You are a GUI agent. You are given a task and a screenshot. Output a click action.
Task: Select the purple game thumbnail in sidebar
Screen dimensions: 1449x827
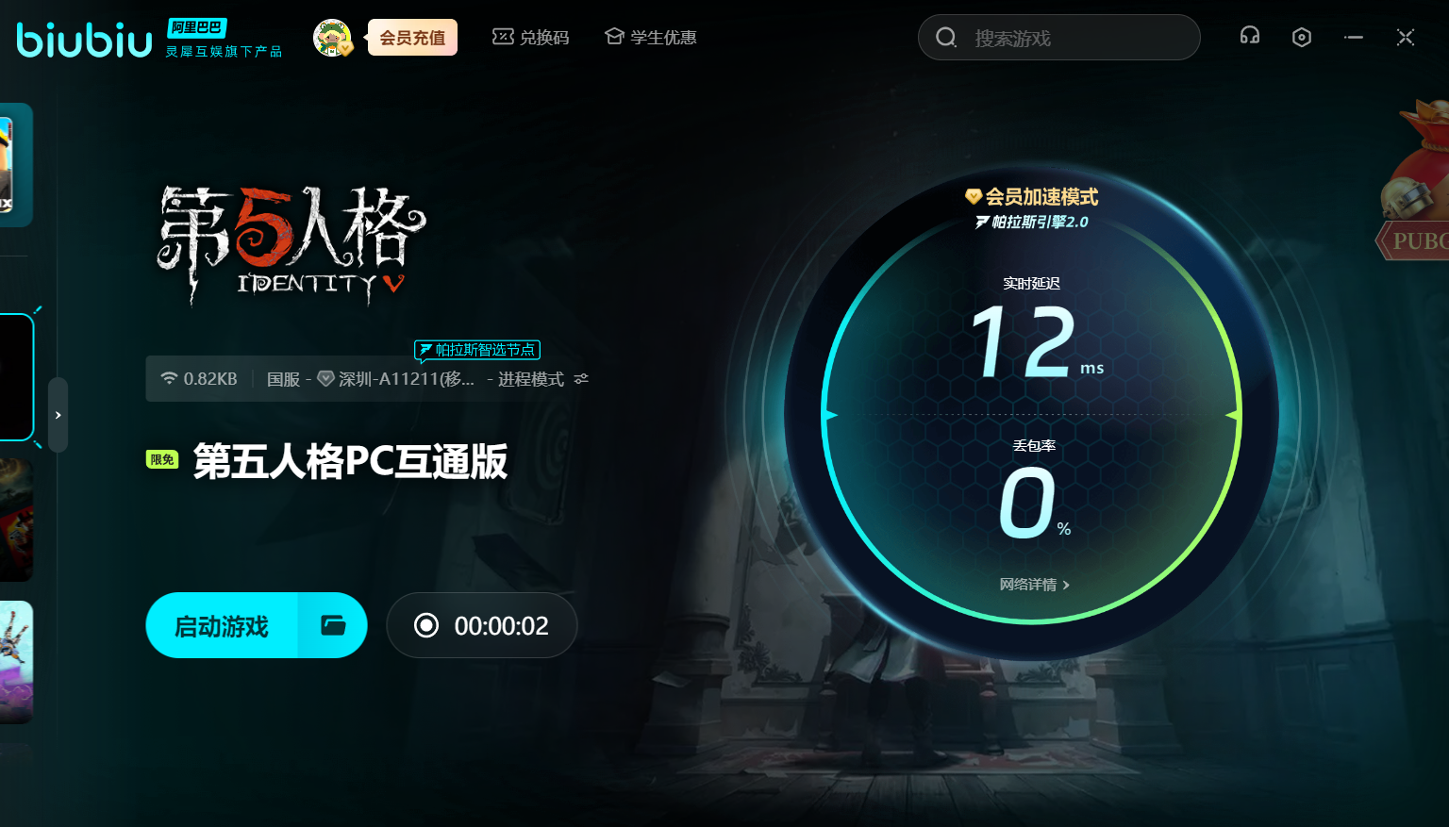(x=16, y=662)
